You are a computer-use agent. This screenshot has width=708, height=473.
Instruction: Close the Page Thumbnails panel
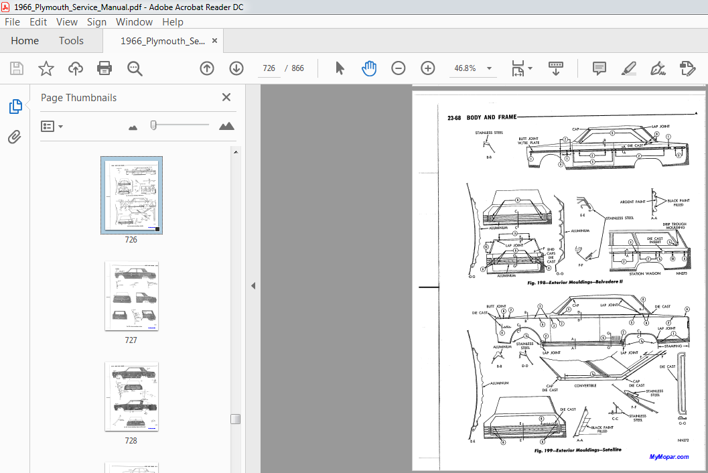226,97
